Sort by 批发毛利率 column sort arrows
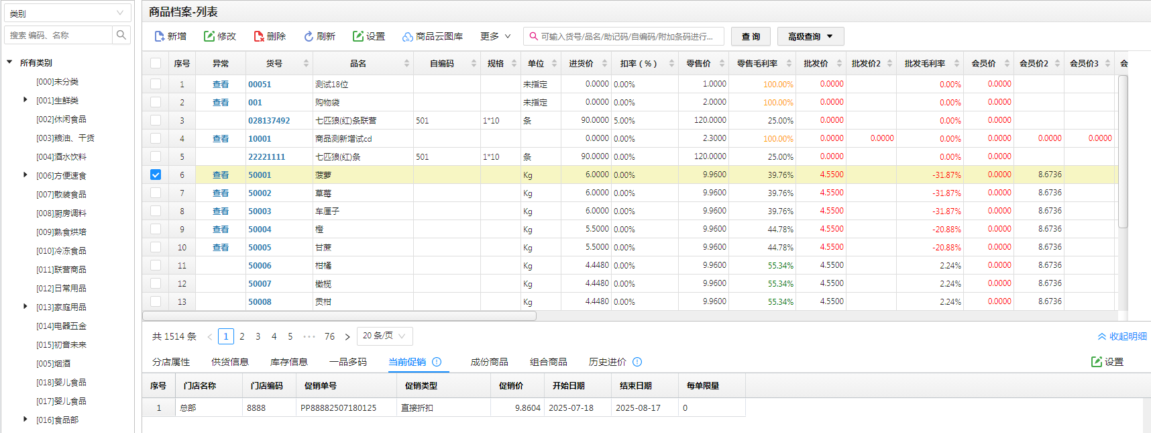The image size is (1151, 433). 957,63
